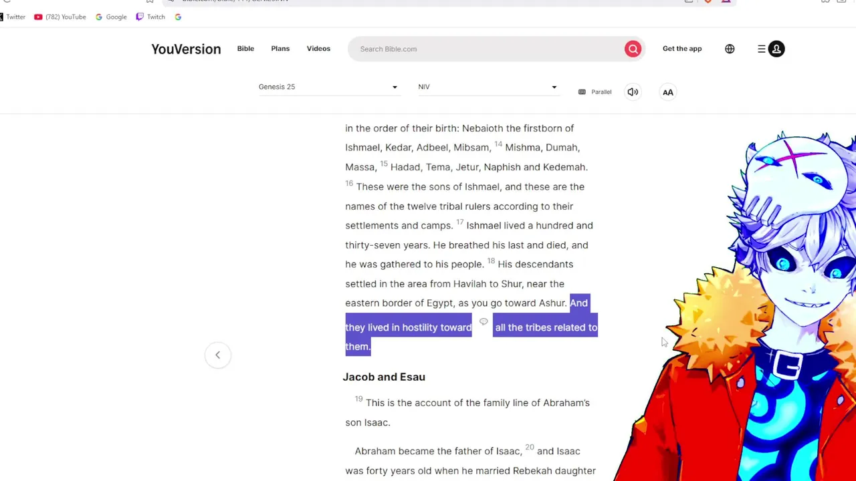Click highlighted text 'all the tribes related to'
The image size is (856, 481).
[546, 327]
